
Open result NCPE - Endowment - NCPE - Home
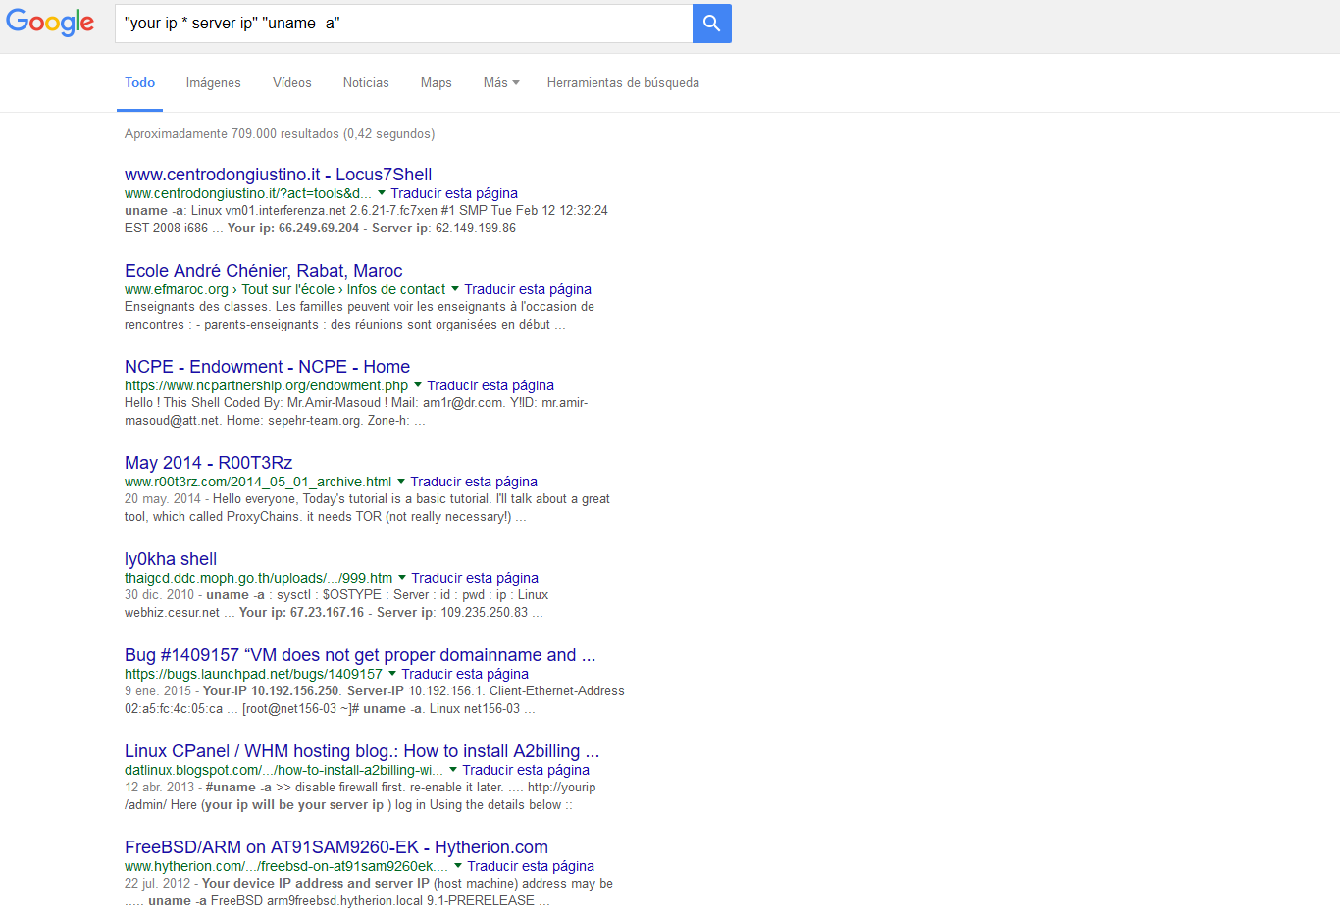tap(267, 367)
